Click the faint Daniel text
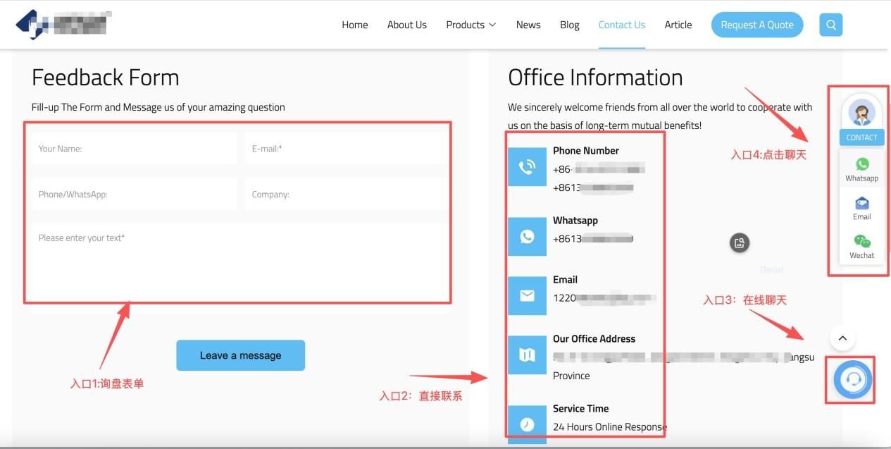 coord(772,270)
